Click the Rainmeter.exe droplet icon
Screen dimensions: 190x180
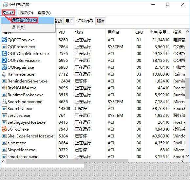[4, 74]
